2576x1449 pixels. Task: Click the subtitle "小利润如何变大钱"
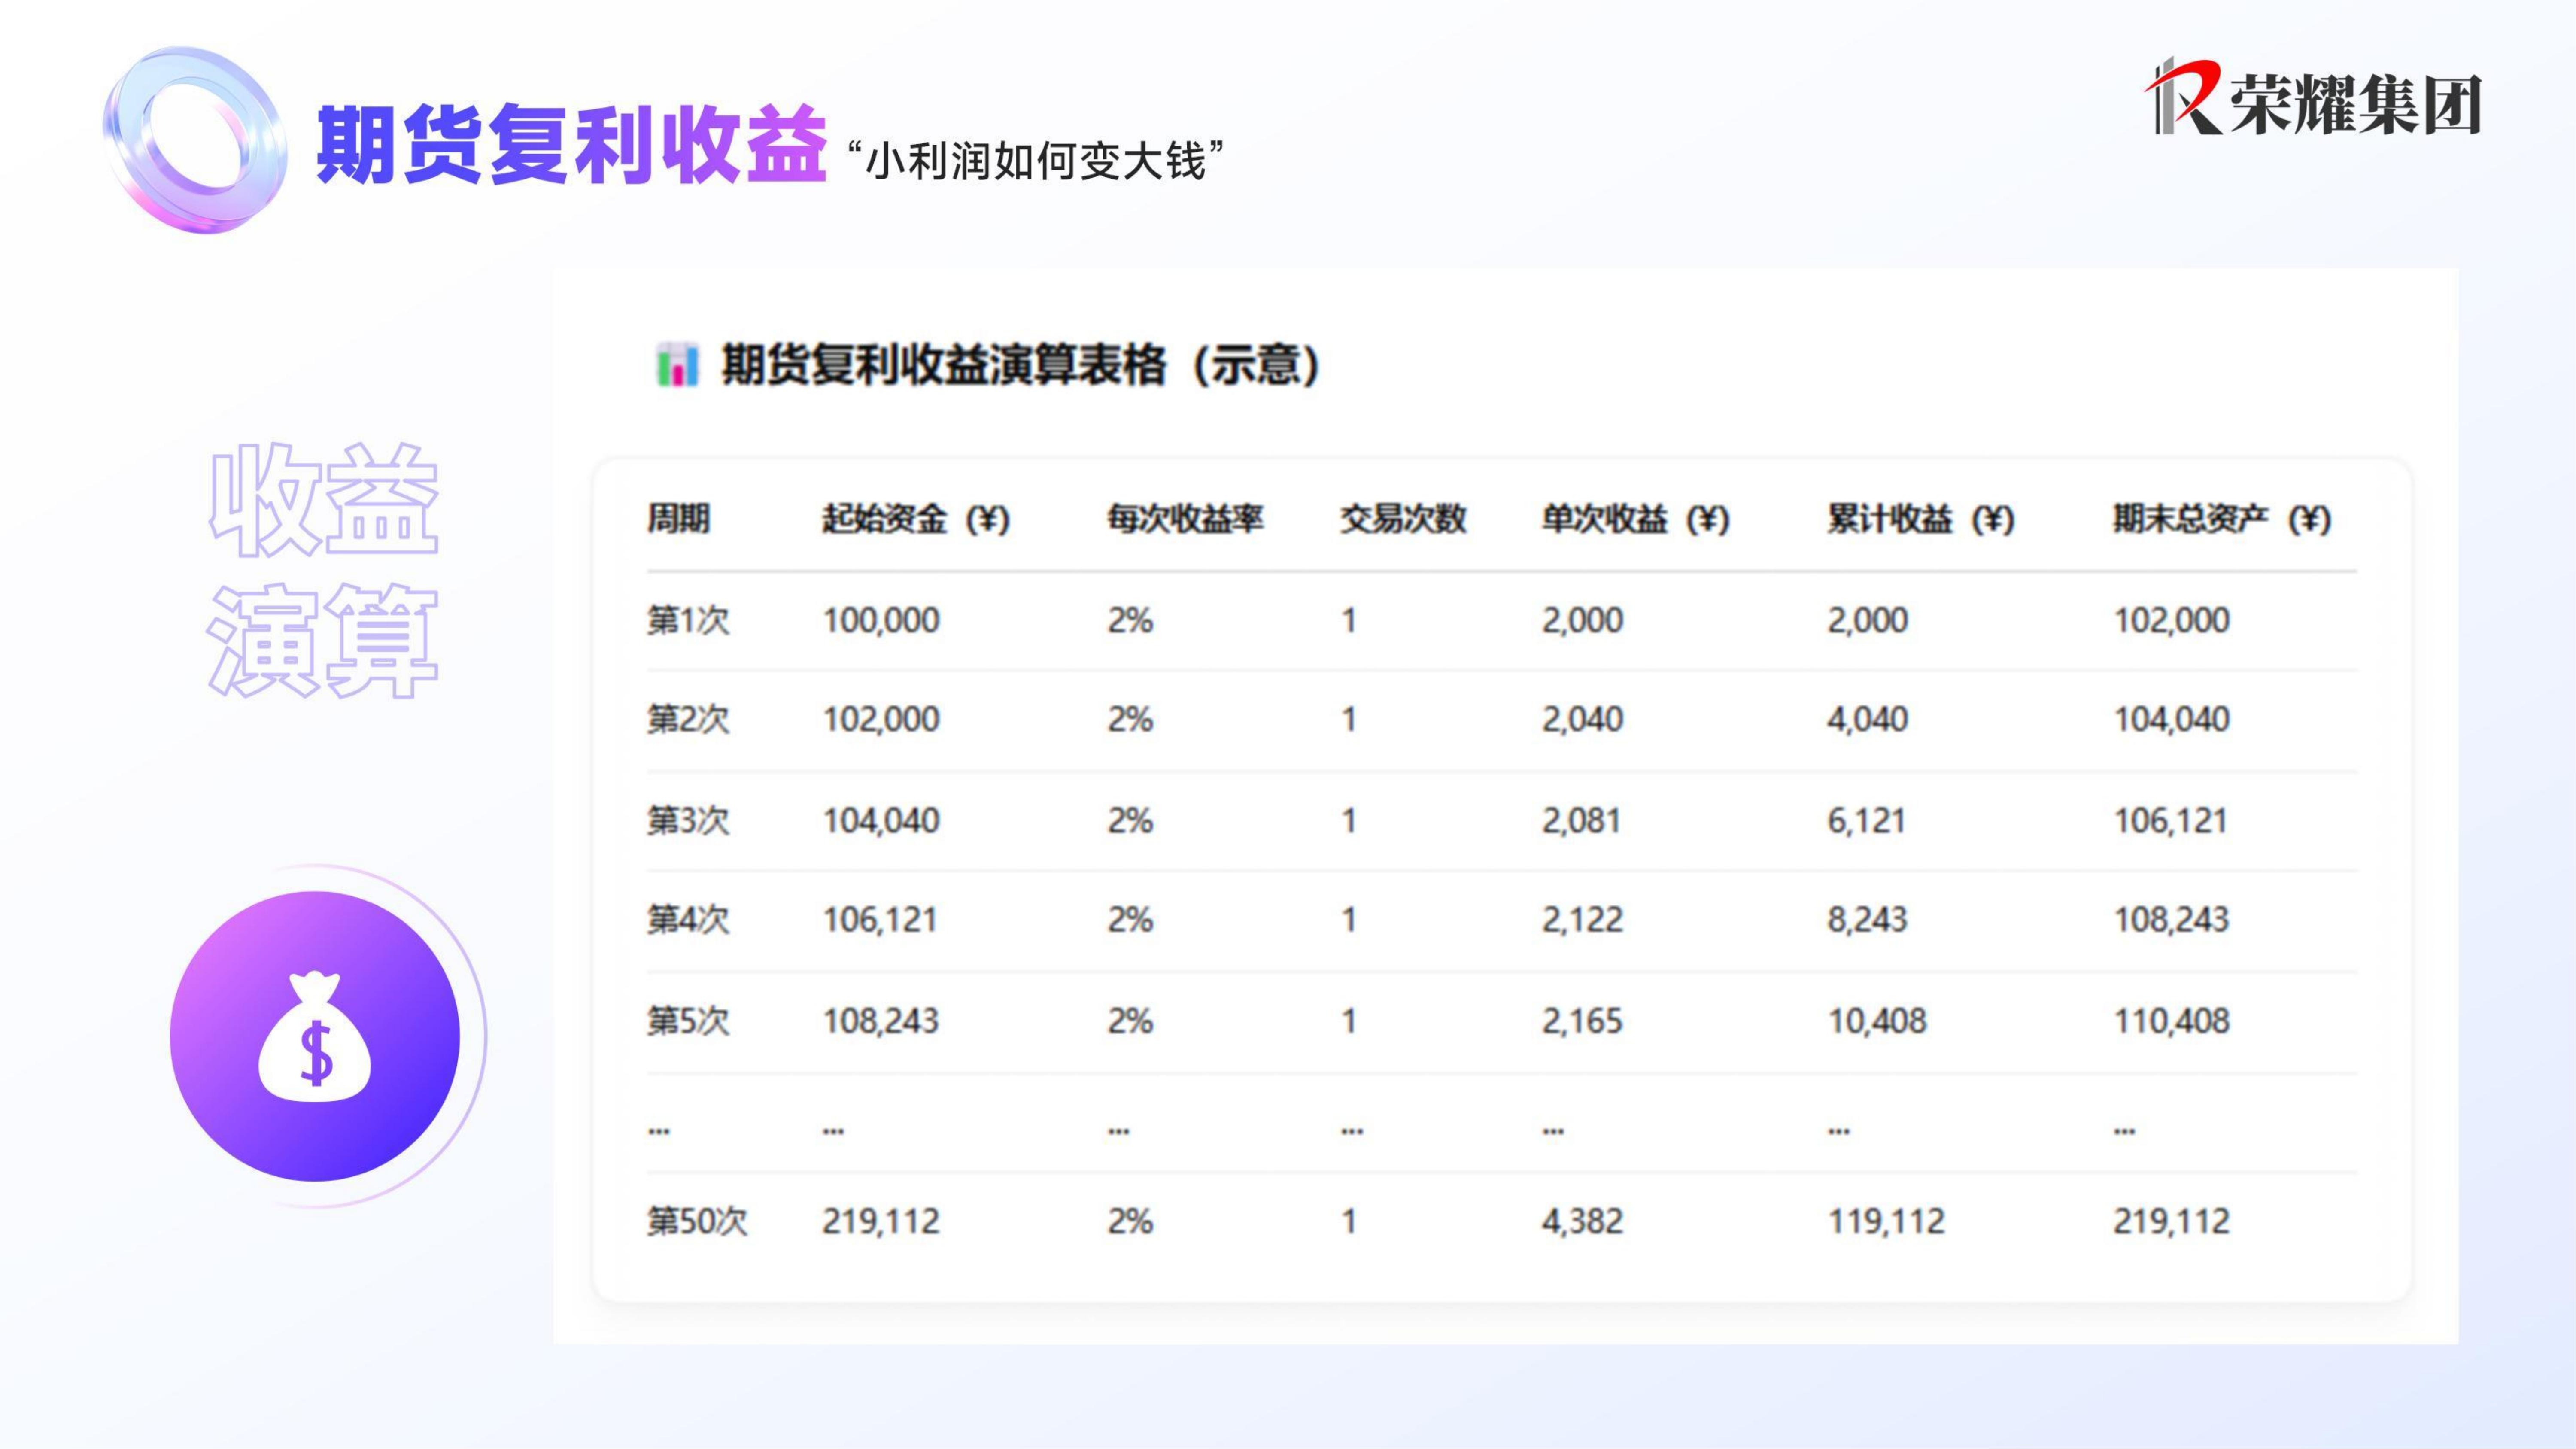[1035, 160]
